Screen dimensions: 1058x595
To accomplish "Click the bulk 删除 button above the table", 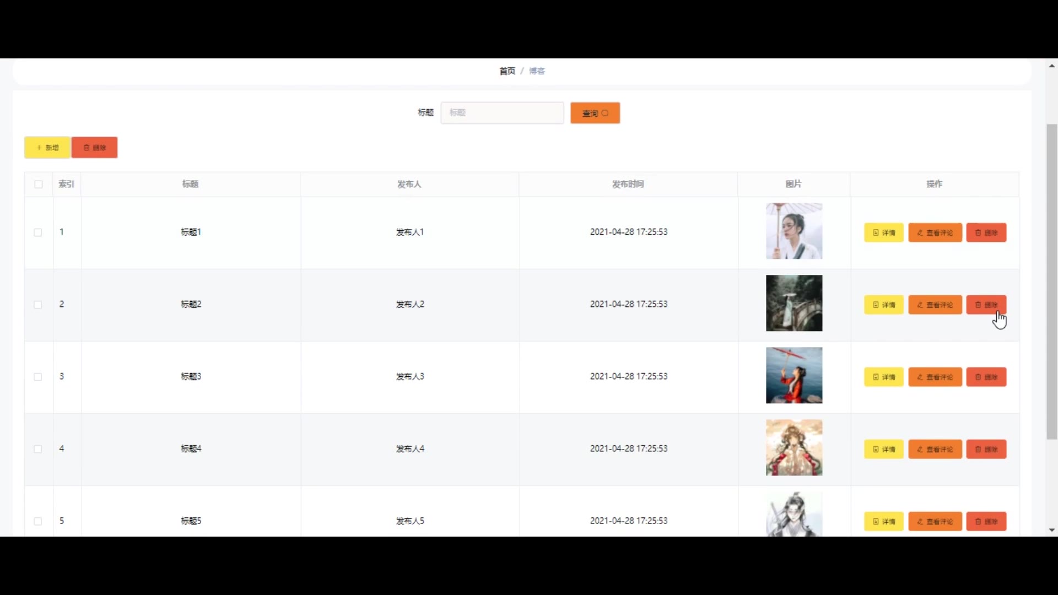I will pos(94,148).
